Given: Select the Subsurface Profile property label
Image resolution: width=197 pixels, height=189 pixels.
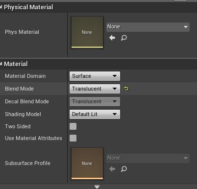Looking at the screenshot, I should [27, 163].
